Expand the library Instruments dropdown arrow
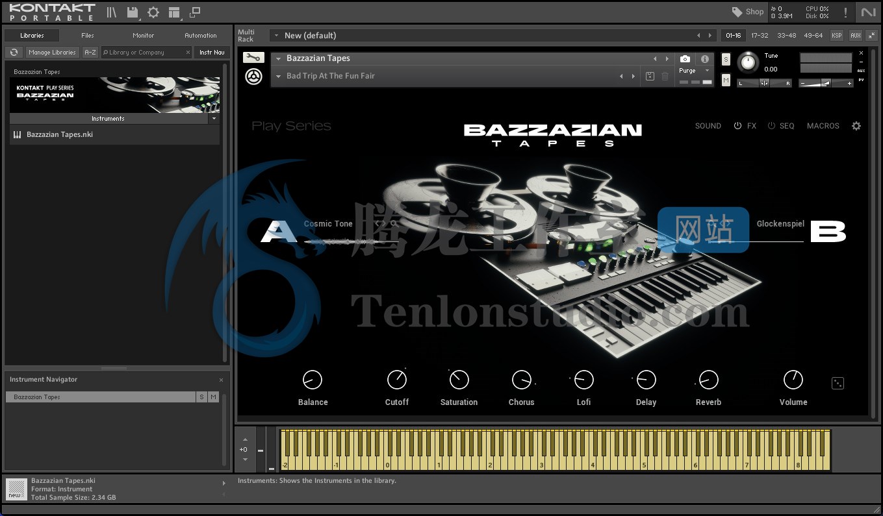883x516 pixels. click(x=214, y=119)
